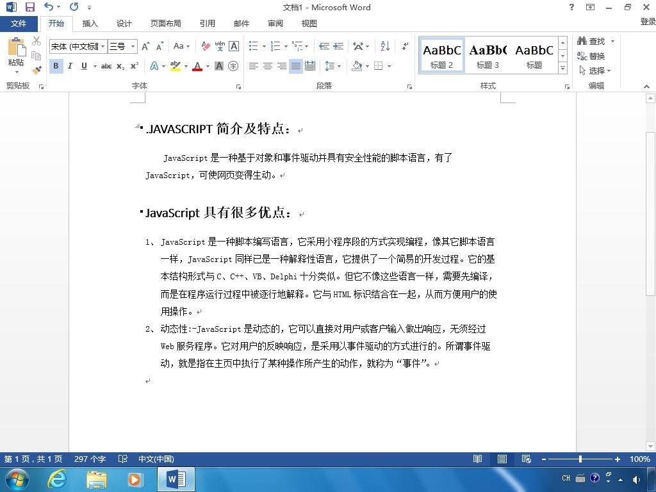The width and height of the screenshot is (656, 492).
Task: Toggle Underline formatting
Action: point(84,66)
